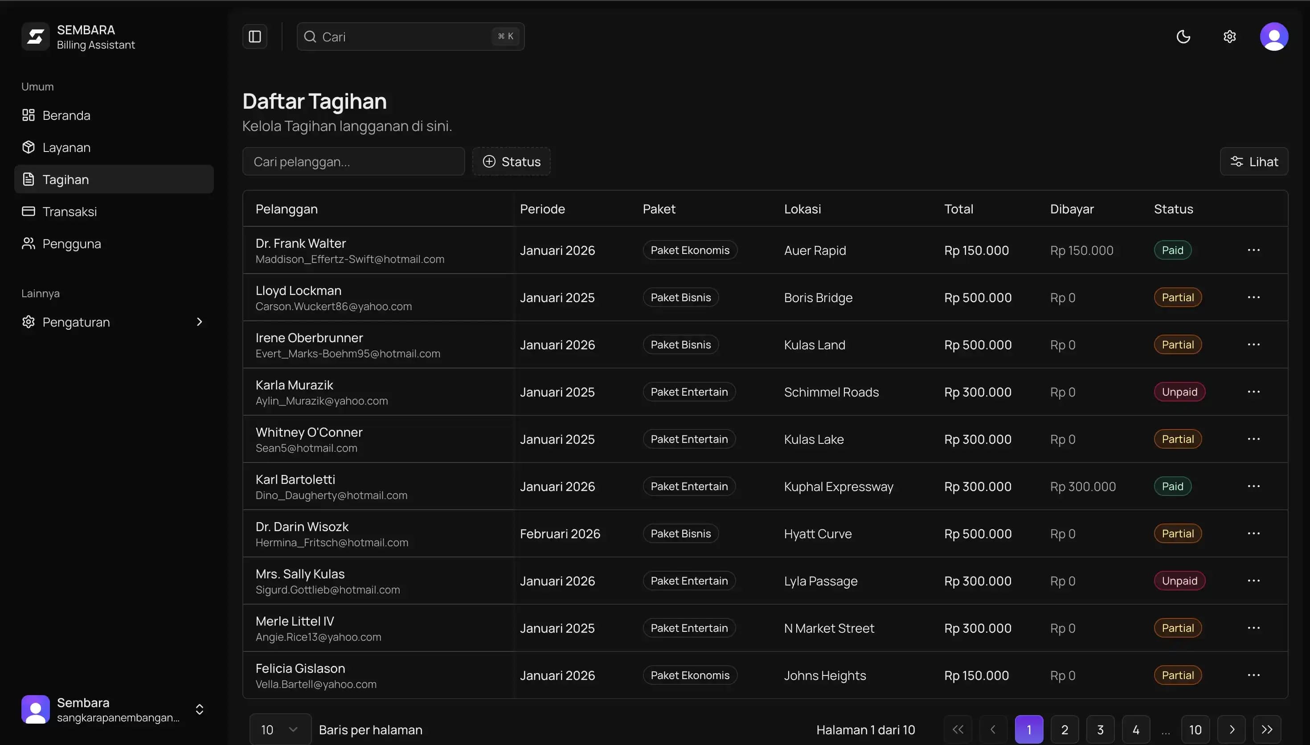Click the Lihat view options button

click(x=1254, y=162)
